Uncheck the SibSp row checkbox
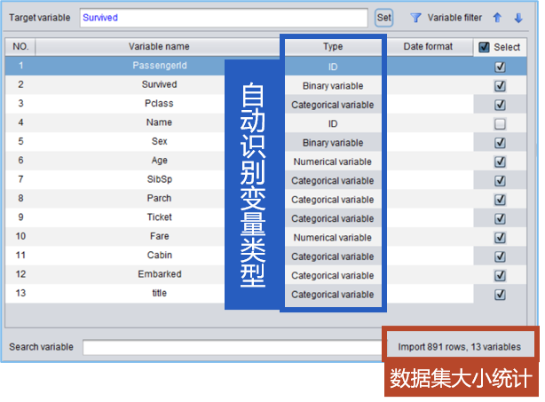Screen dimensions: 545x402 tap(500, 180)
